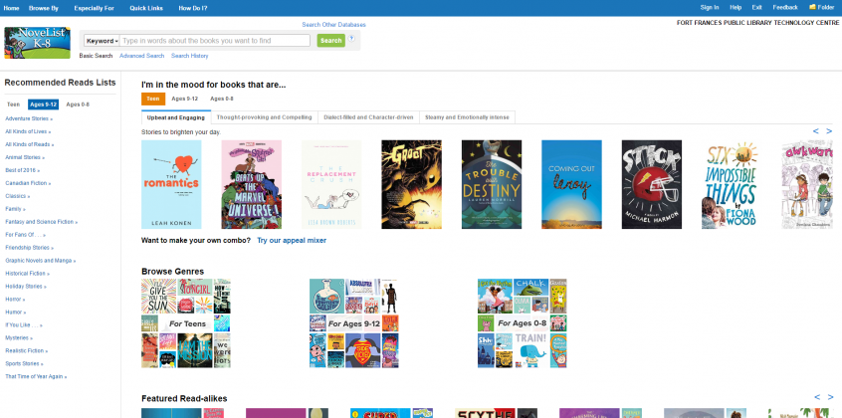Switch mood section to Ages 0-8
The height and width of the screenshot is (418, 842).
221,99
